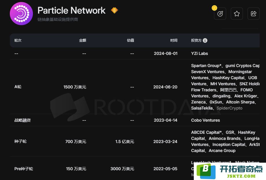Open the Cobo Ventures investor link
The image size is (266, 180).
[x=205, y=120]
